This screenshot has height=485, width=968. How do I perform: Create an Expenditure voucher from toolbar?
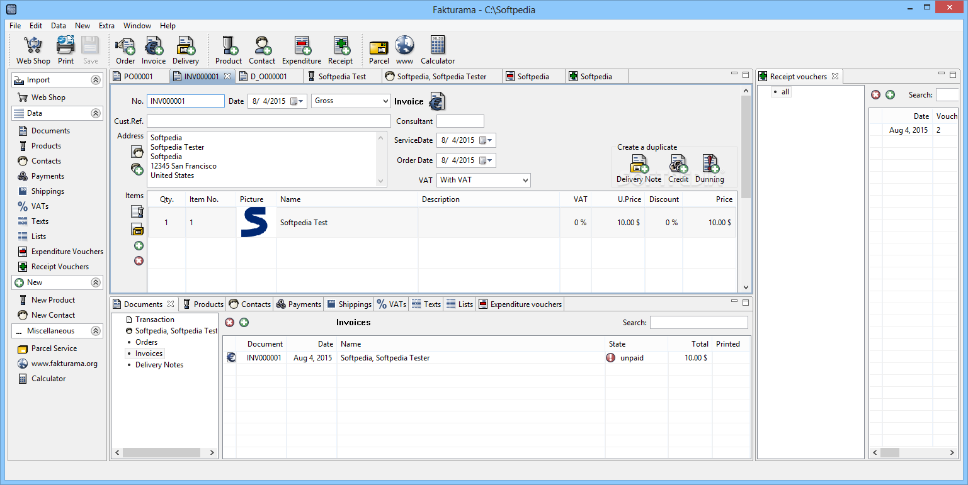pos(302,50)
